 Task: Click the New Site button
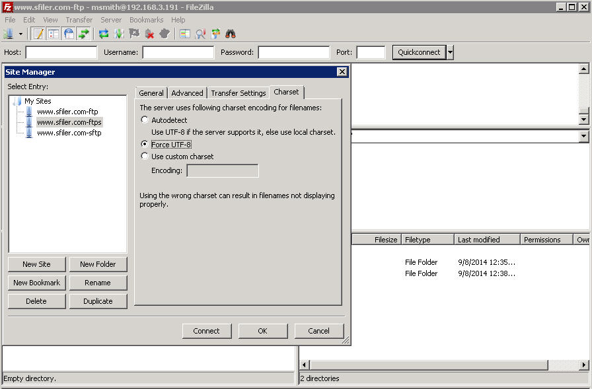pos(36,264)
